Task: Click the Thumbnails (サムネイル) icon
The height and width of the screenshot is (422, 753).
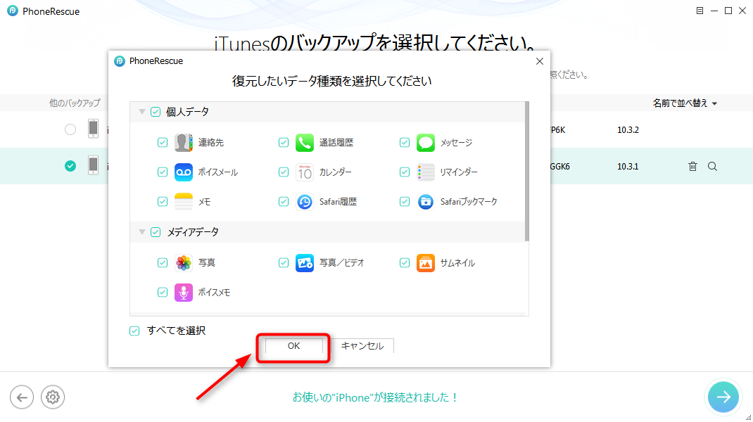Action: 426,262
